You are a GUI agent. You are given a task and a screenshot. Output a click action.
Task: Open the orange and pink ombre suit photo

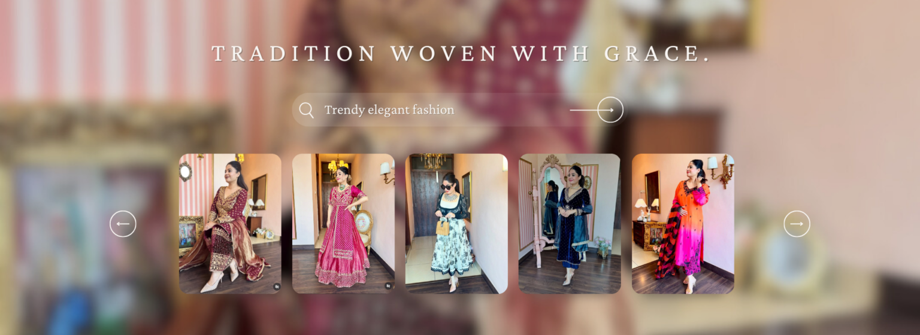pos(683,224)
